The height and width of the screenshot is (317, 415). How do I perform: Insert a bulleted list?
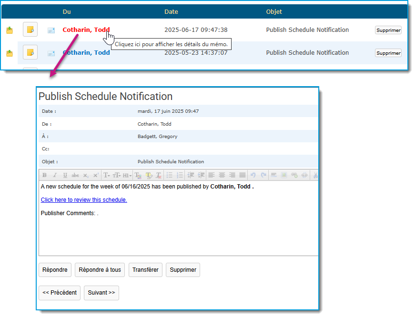(x=170, y=175)
